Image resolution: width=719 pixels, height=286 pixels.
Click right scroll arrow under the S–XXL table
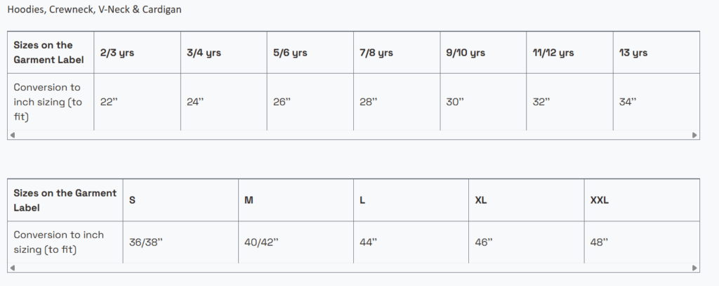coord(695,268)
